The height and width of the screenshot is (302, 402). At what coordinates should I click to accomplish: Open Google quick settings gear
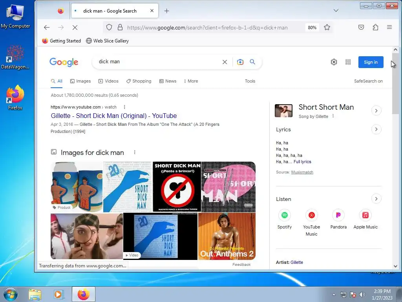tap(334, 62)
